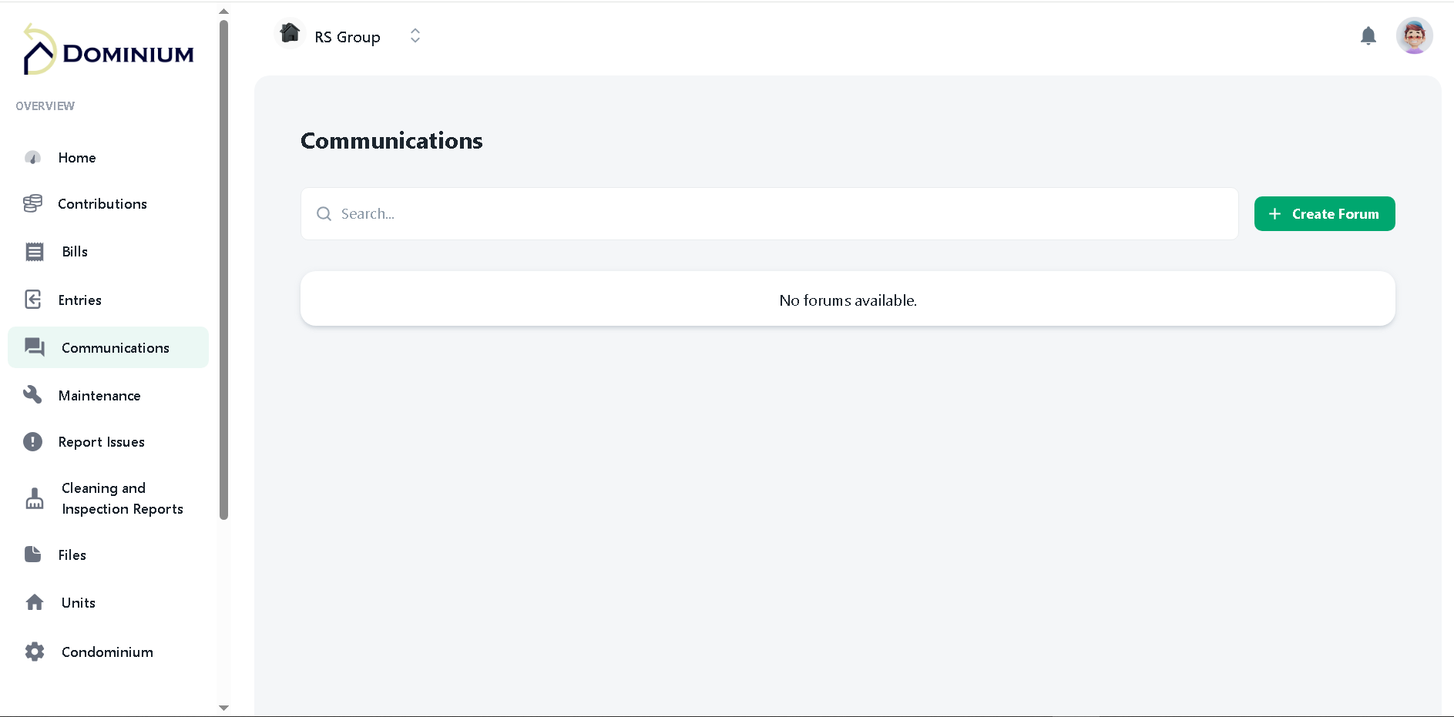Select the Home icon in the sidebar

(32, 157)
